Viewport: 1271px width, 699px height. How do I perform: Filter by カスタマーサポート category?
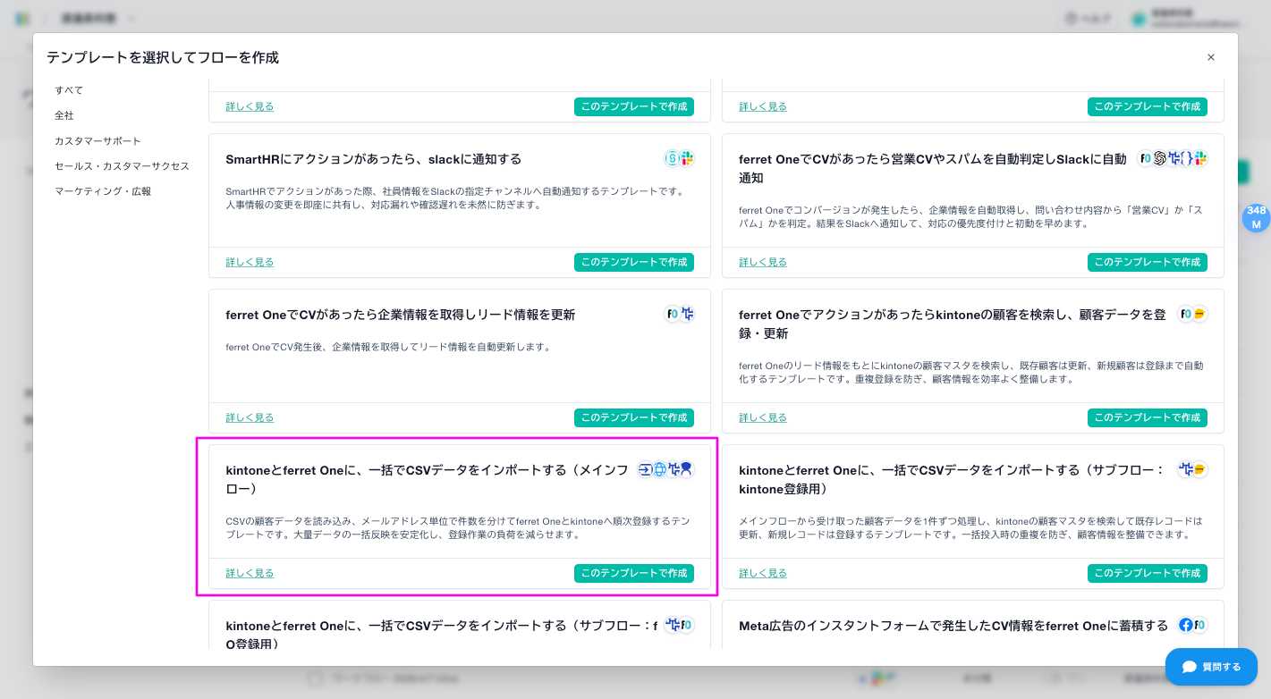click(97, 141)
